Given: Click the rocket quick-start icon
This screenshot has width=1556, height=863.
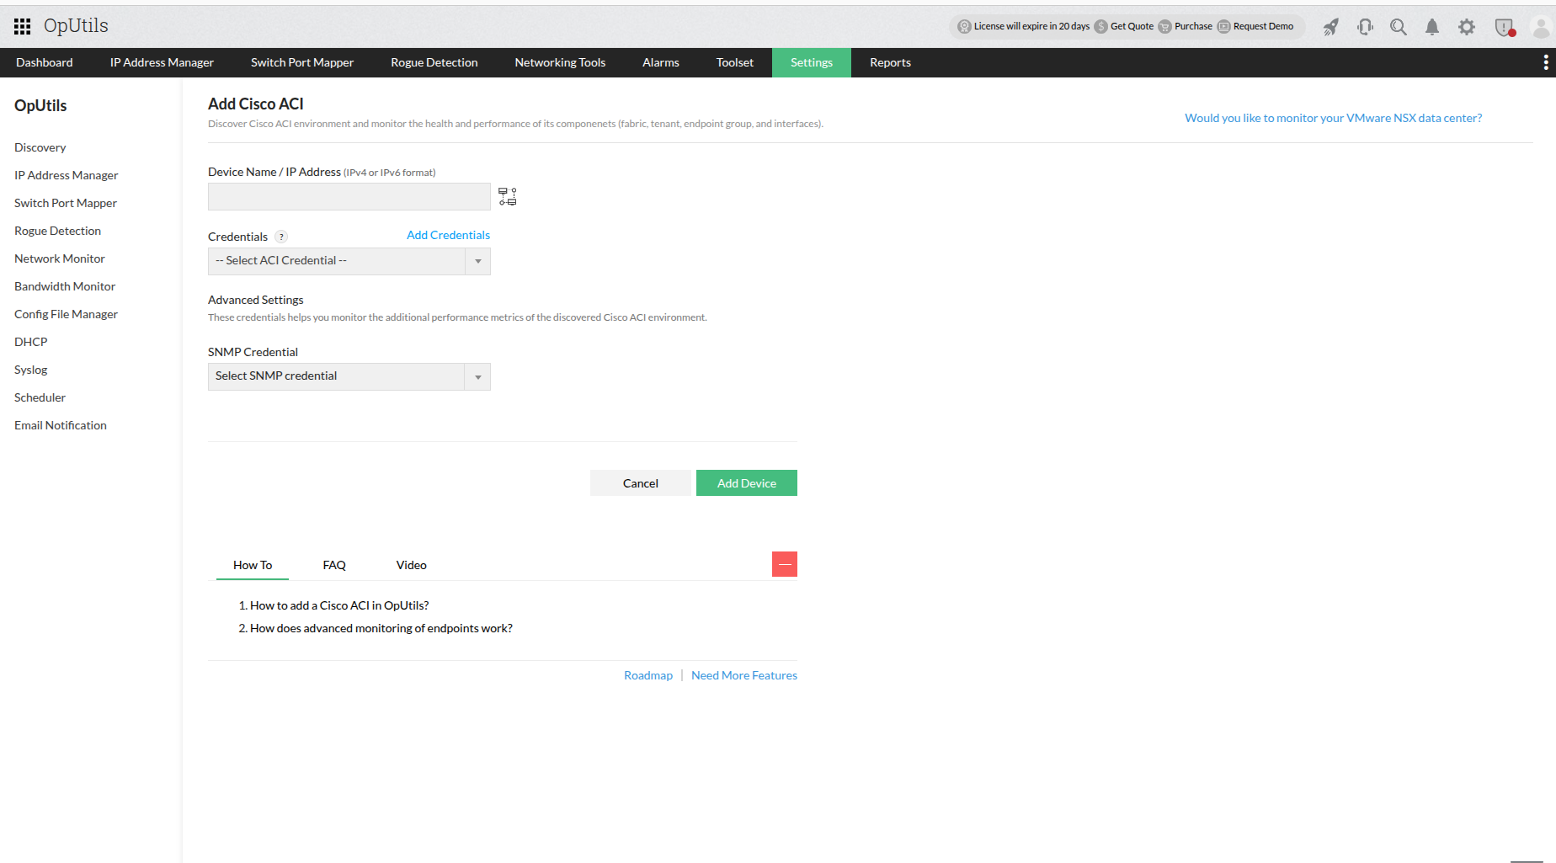Looking at the screenshot, I should [x=1331, y=27].
